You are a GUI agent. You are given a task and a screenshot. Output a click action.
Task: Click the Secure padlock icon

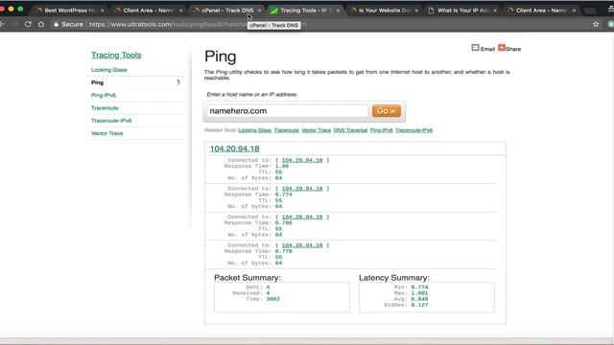[56, 24]
